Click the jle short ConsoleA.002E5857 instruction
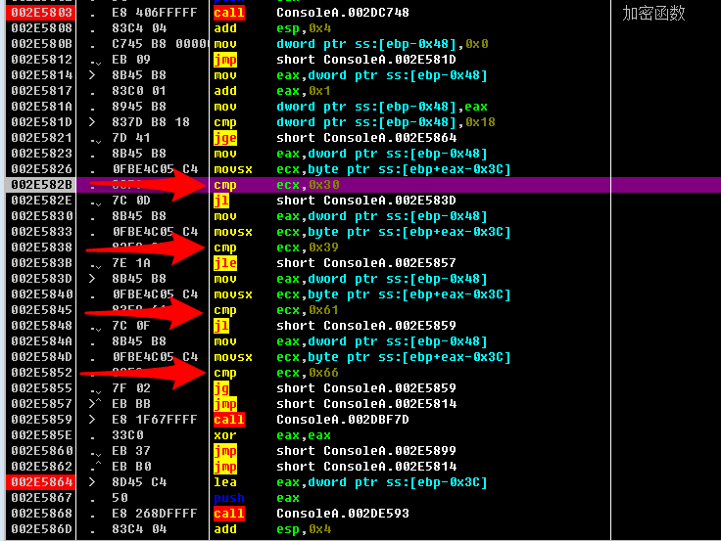 point(335,263)
